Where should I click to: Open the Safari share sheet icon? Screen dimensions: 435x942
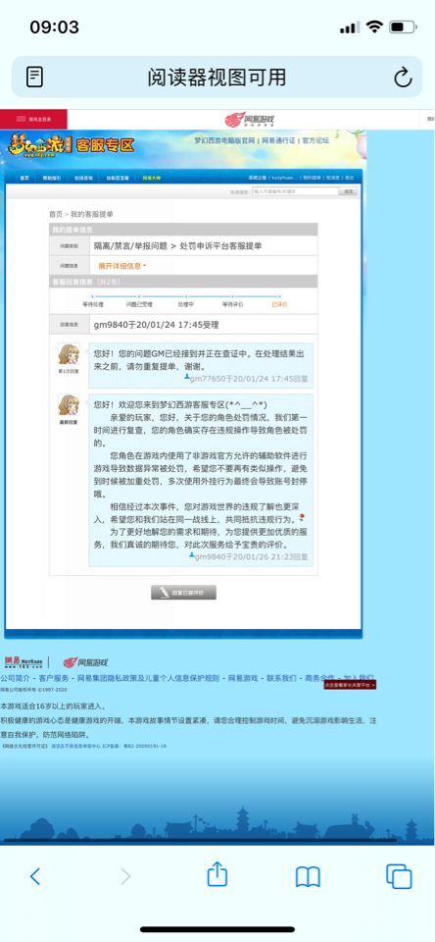click(x=217, y=874)
